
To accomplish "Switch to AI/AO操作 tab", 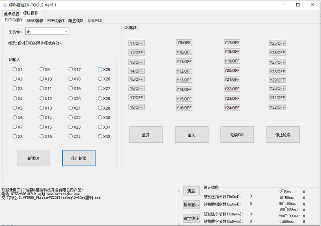I will [35, 20].
